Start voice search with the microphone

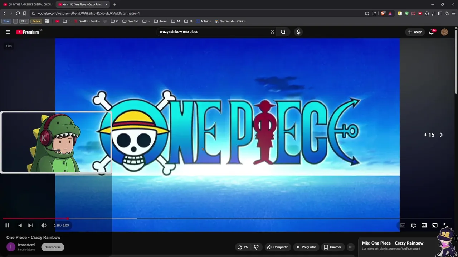298,32
